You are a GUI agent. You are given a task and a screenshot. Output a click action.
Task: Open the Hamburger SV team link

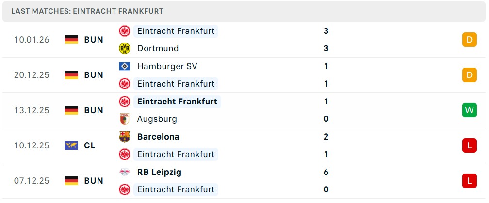167,66
